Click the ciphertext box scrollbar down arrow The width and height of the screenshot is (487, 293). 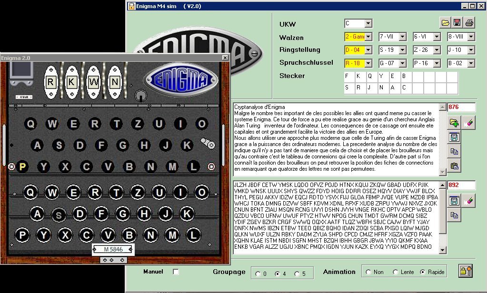[x=443, y=250]
